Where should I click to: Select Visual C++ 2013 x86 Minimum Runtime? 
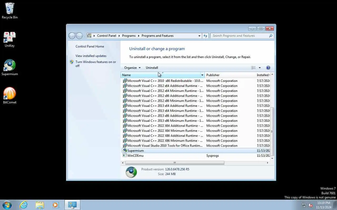[x=196, y=121]
